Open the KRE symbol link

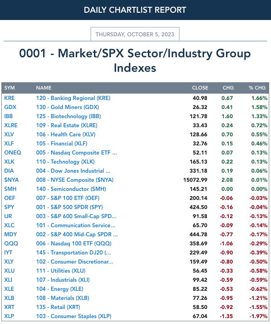pyautogui.click(x=9, y=98)
